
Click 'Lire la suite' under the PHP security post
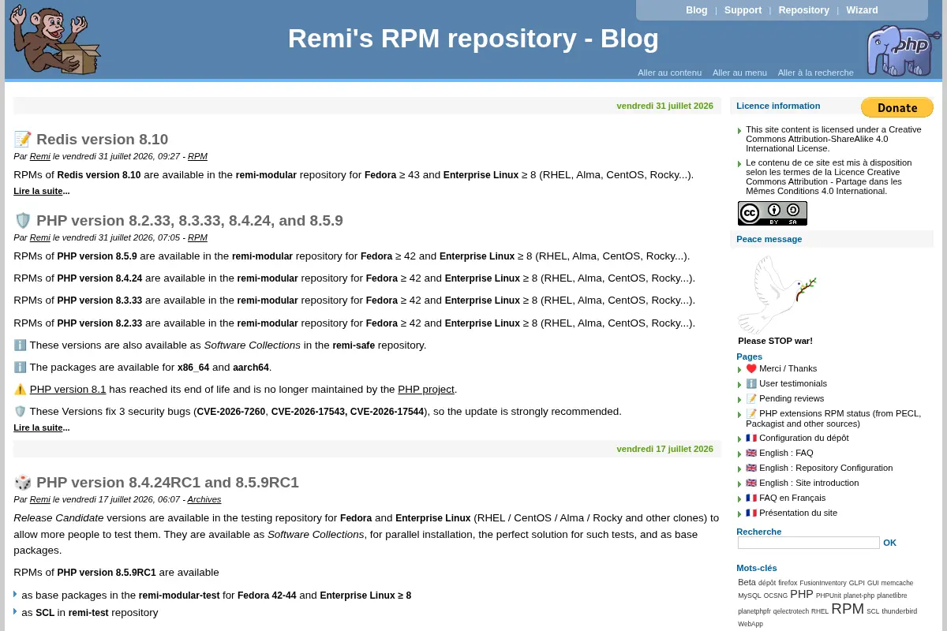tap(41, 428)
